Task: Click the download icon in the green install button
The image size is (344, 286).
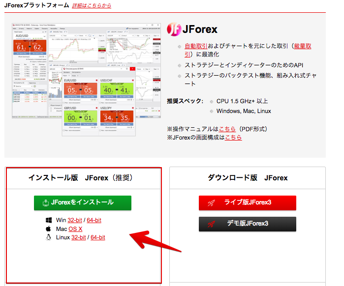Action: coord(46,202)
